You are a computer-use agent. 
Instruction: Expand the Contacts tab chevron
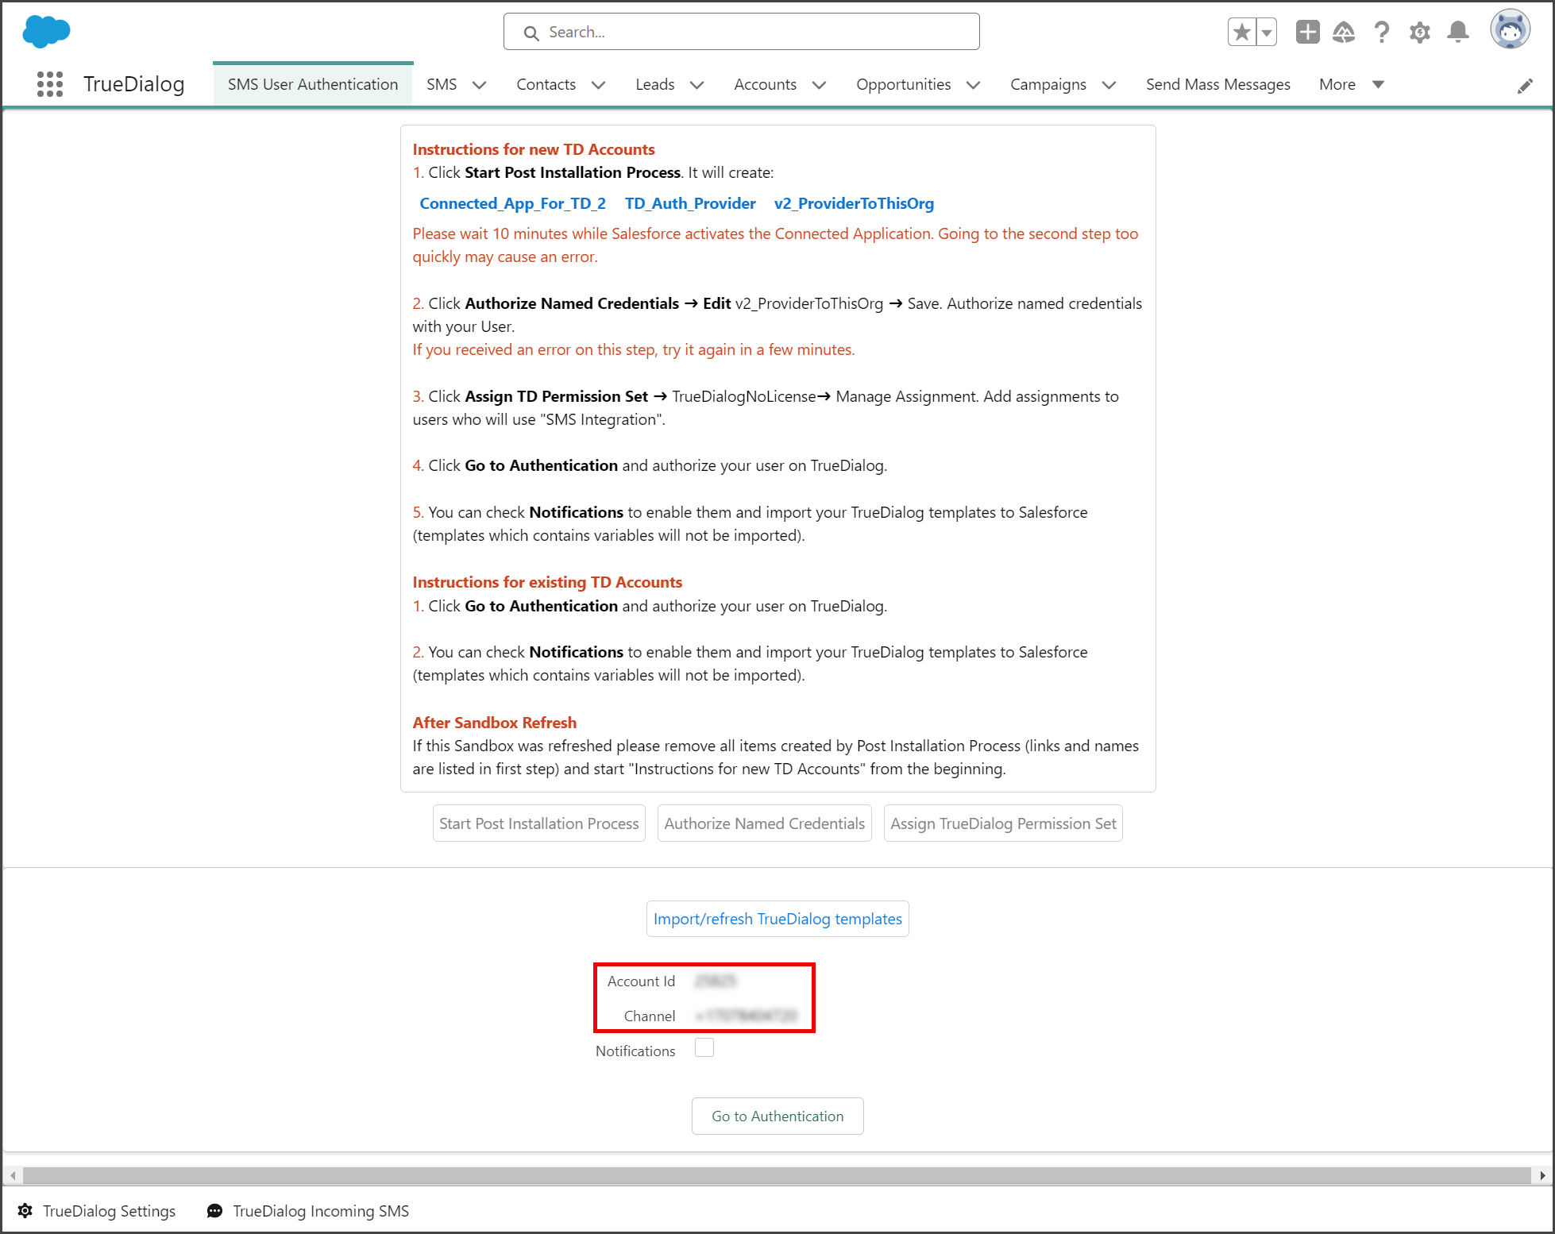tap(598, 85)
